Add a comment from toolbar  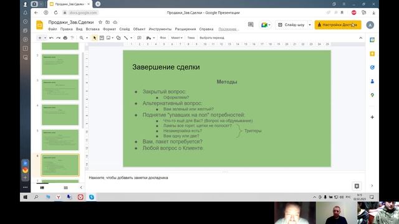[139, 38]
